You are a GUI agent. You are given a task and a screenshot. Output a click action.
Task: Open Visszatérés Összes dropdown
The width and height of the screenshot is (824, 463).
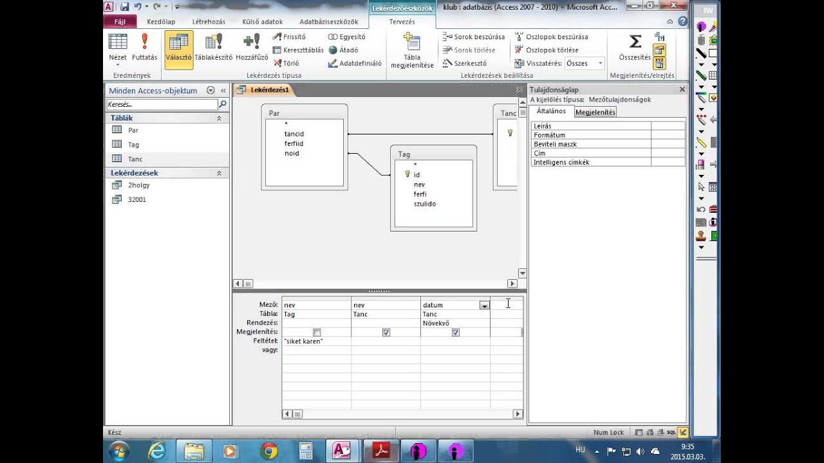click(x=600, y=63)
